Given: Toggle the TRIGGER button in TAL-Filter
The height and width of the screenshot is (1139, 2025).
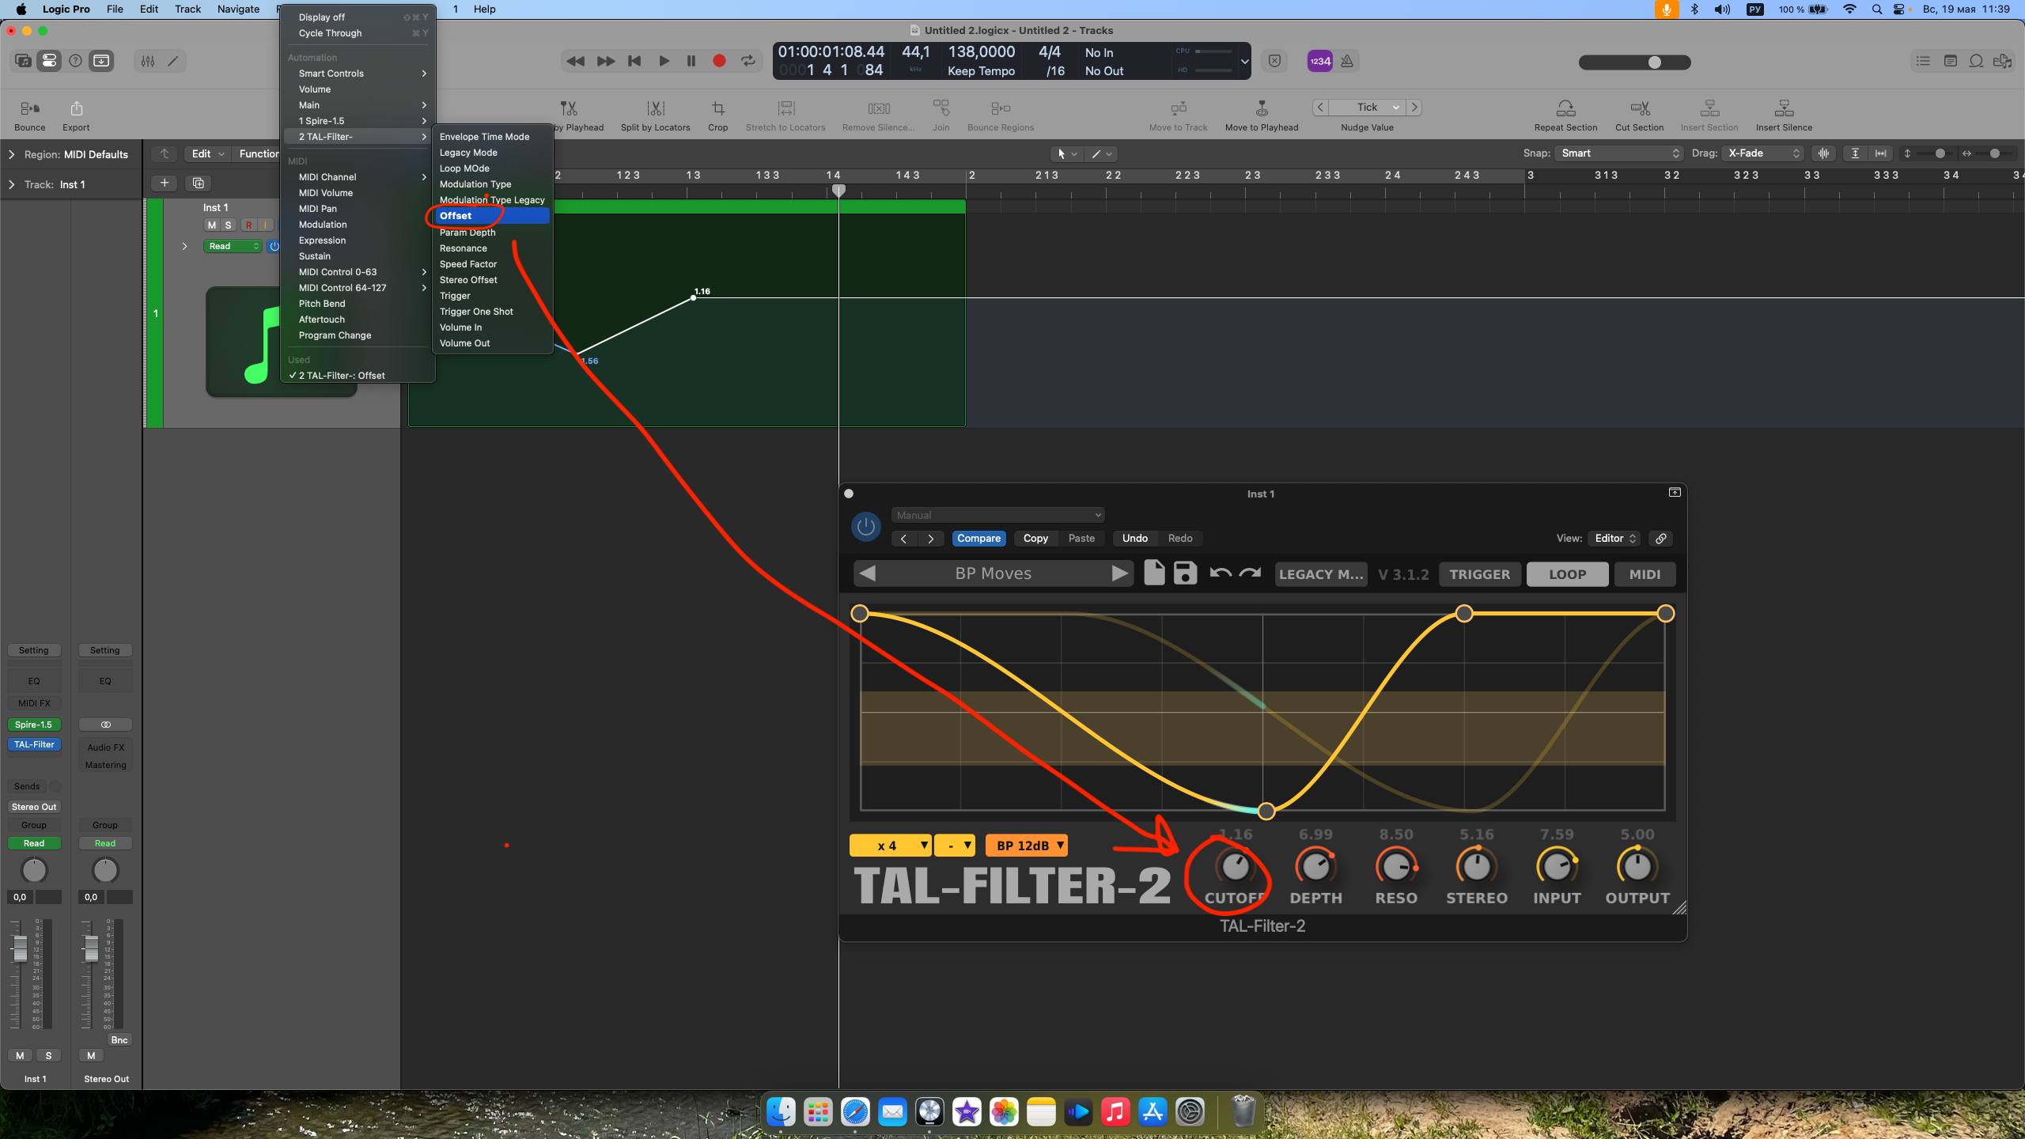Looking at the screenshot, I should click(x=1479, y=574).
